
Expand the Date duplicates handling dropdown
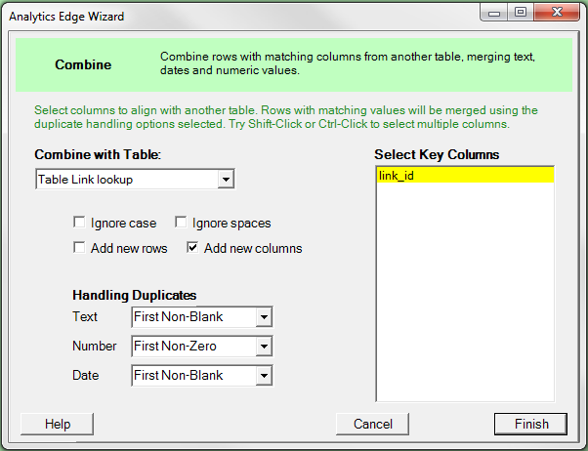tap(263, 375)
